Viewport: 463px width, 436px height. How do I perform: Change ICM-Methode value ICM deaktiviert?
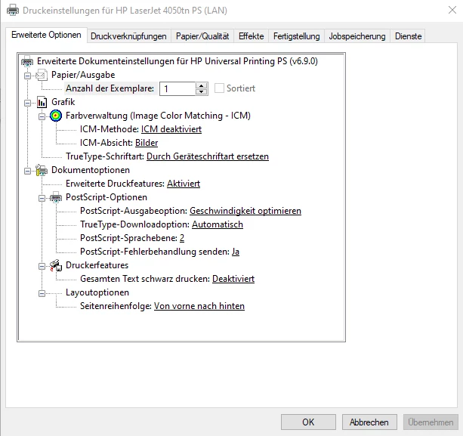pyautogui.click(x=171, y=129)
